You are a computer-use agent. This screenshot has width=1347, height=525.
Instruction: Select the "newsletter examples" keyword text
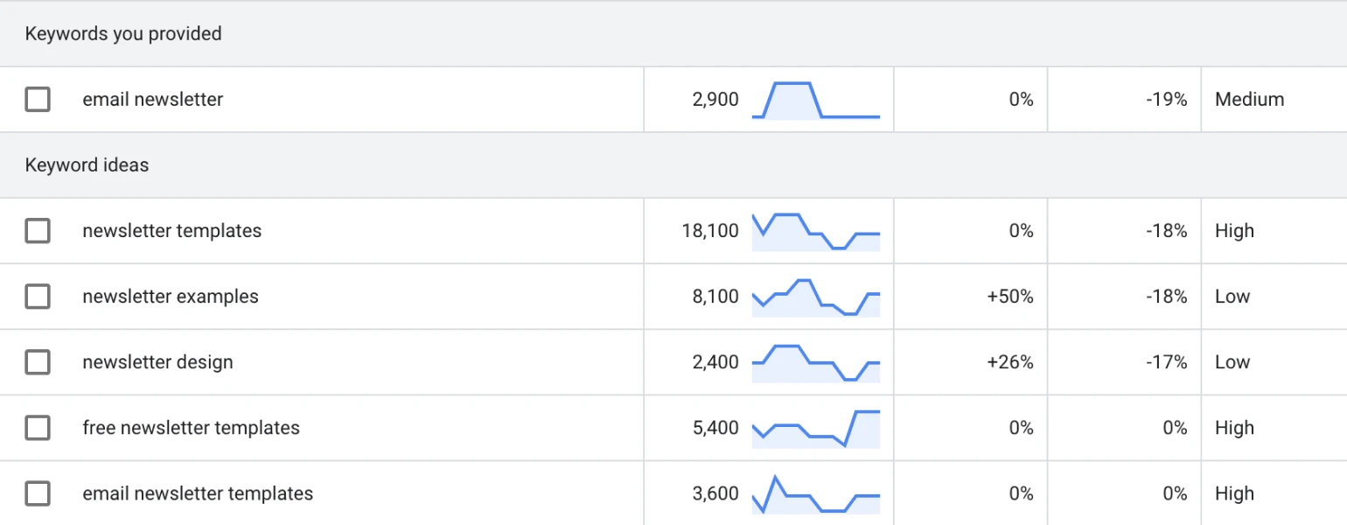pos(171,297)
